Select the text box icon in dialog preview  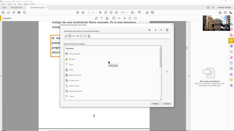tap(70, 36)
